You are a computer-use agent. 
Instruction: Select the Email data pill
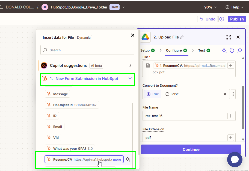[55, 127]
